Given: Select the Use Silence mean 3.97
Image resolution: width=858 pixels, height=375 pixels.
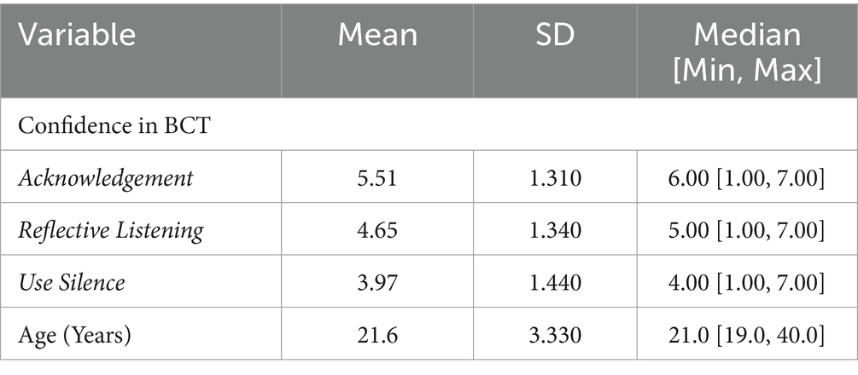Looking at the screenshot, I should click(x=377, y=283).
